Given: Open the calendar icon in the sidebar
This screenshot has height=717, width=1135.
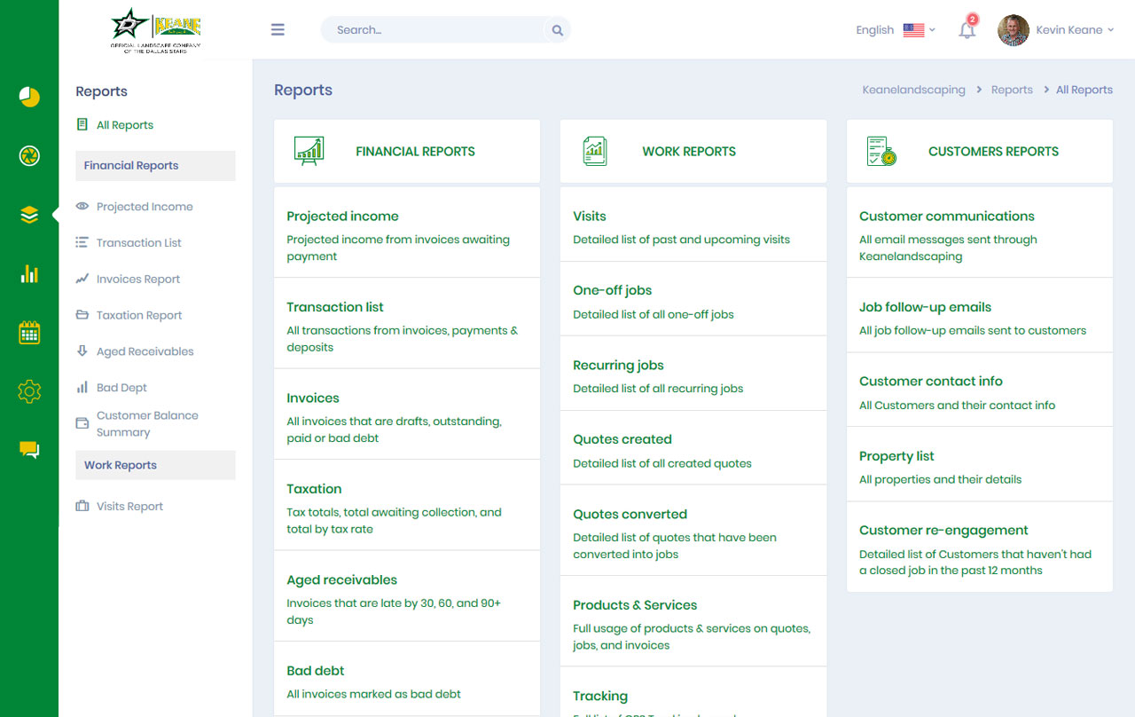Looking at the screenshot, I should (x=29, y=333).
